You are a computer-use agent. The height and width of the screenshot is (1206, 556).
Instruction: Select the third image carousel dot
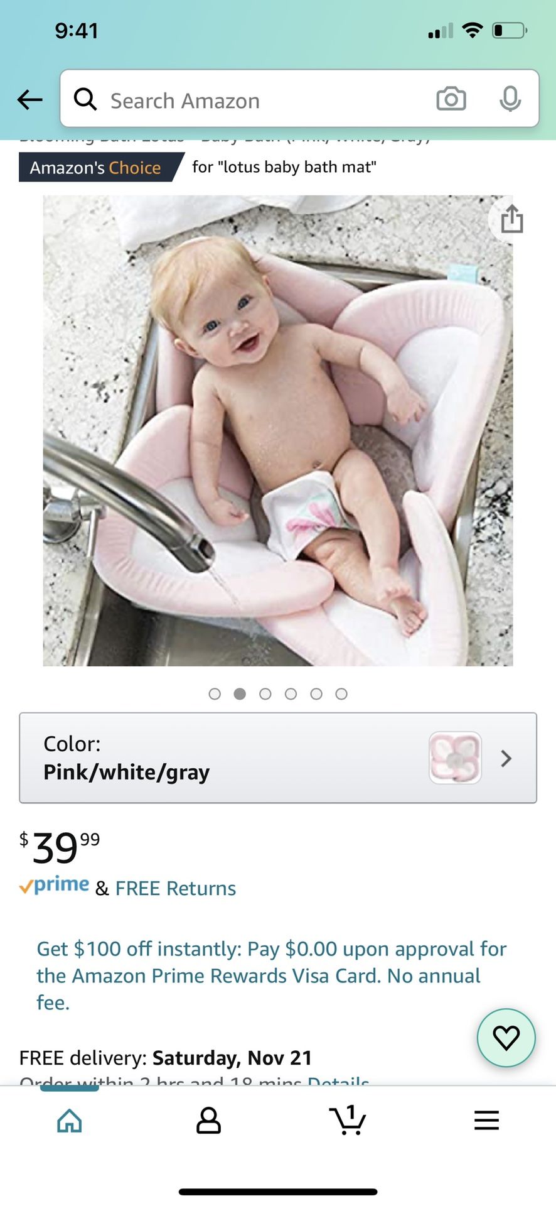[265, 694]
